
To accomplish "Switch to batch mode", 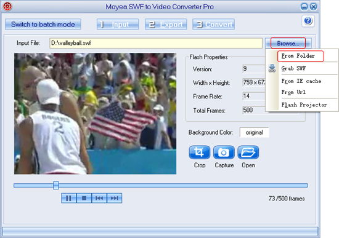I will [x=43, y=24].
